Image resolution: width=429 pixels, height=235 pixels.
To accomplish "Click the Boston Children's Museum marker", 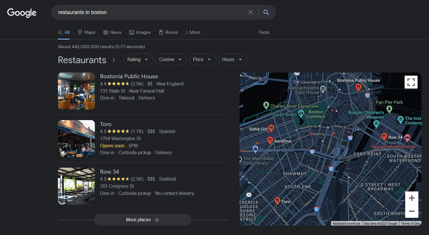I will tap(376, 124).
